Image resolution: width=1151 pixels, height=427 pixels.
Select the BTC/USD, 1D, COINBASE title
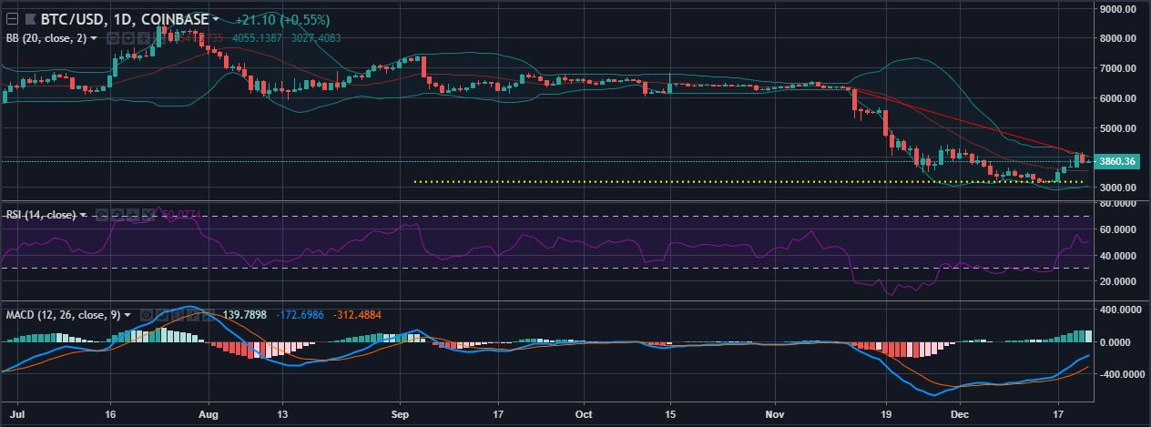(125, 18)
